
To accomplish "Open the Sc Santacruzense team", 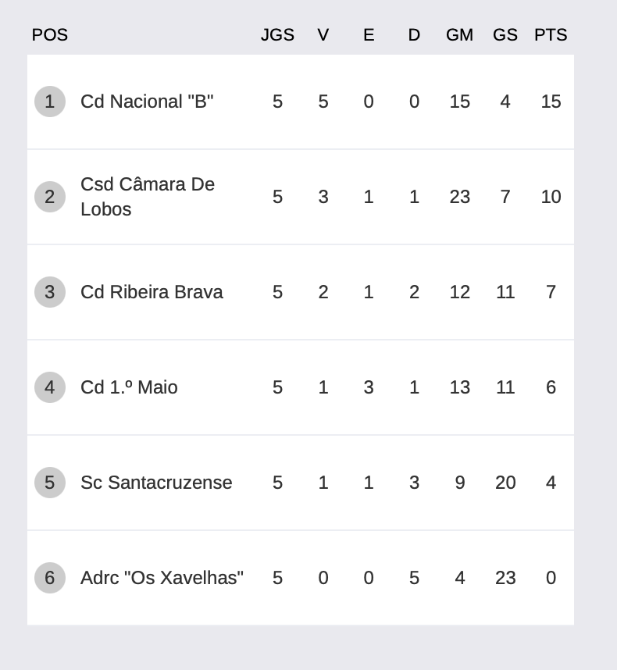I will pos(156,483).
